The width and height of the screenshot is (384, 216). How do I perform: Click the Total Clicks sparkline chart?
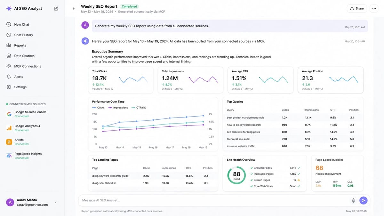(x=133, y=79)
